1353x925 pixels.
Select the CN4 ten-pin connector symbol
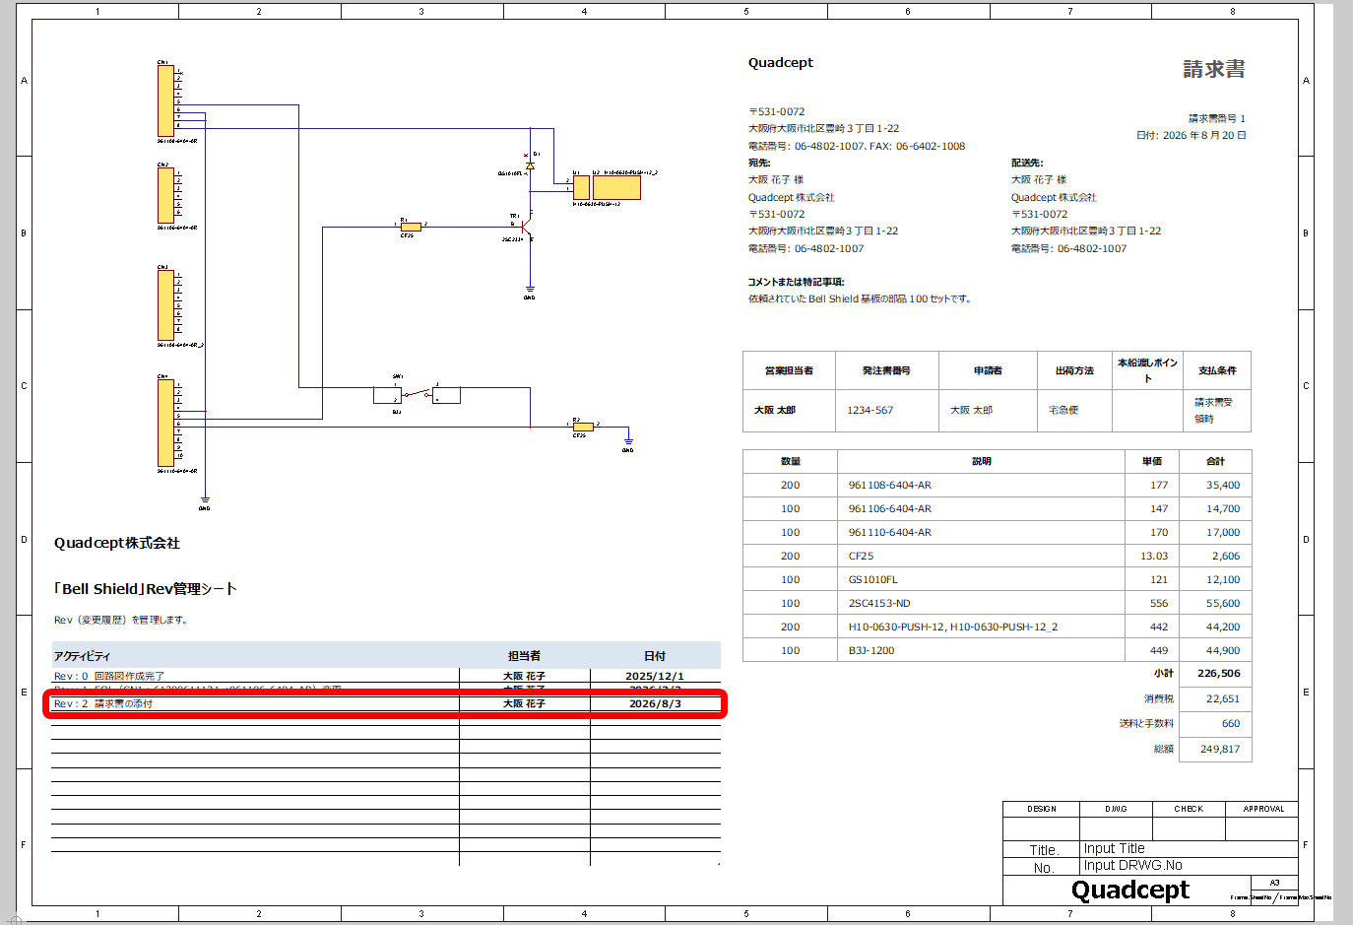pos(165,423)
